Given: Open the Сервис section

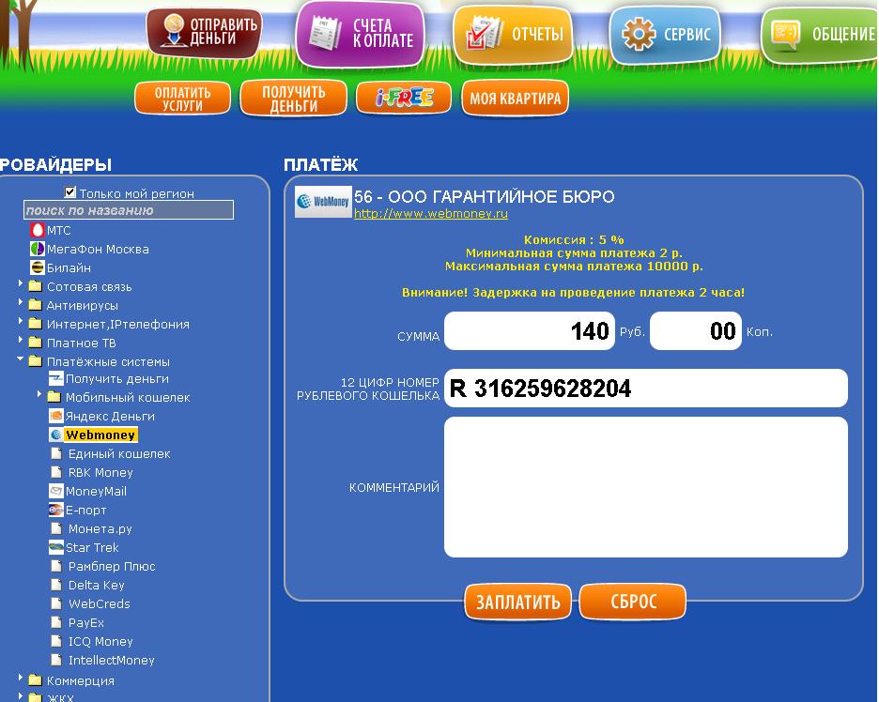Looking at the screenshot, I should coord(665,34).
